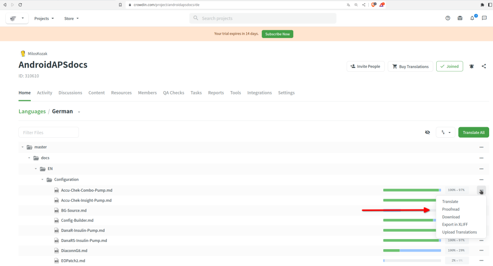Switch to the Activity tab
The image size is (493, 266).
pyautogui.click(x=44, y=93)
